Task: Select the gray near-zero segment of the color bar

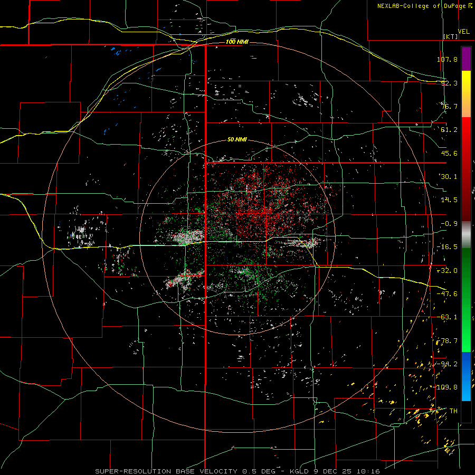Action: (x=466, y=235)
